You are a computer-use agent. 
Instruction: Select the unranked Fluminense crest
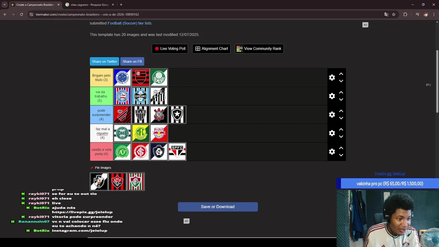click(x=135, y=181)
